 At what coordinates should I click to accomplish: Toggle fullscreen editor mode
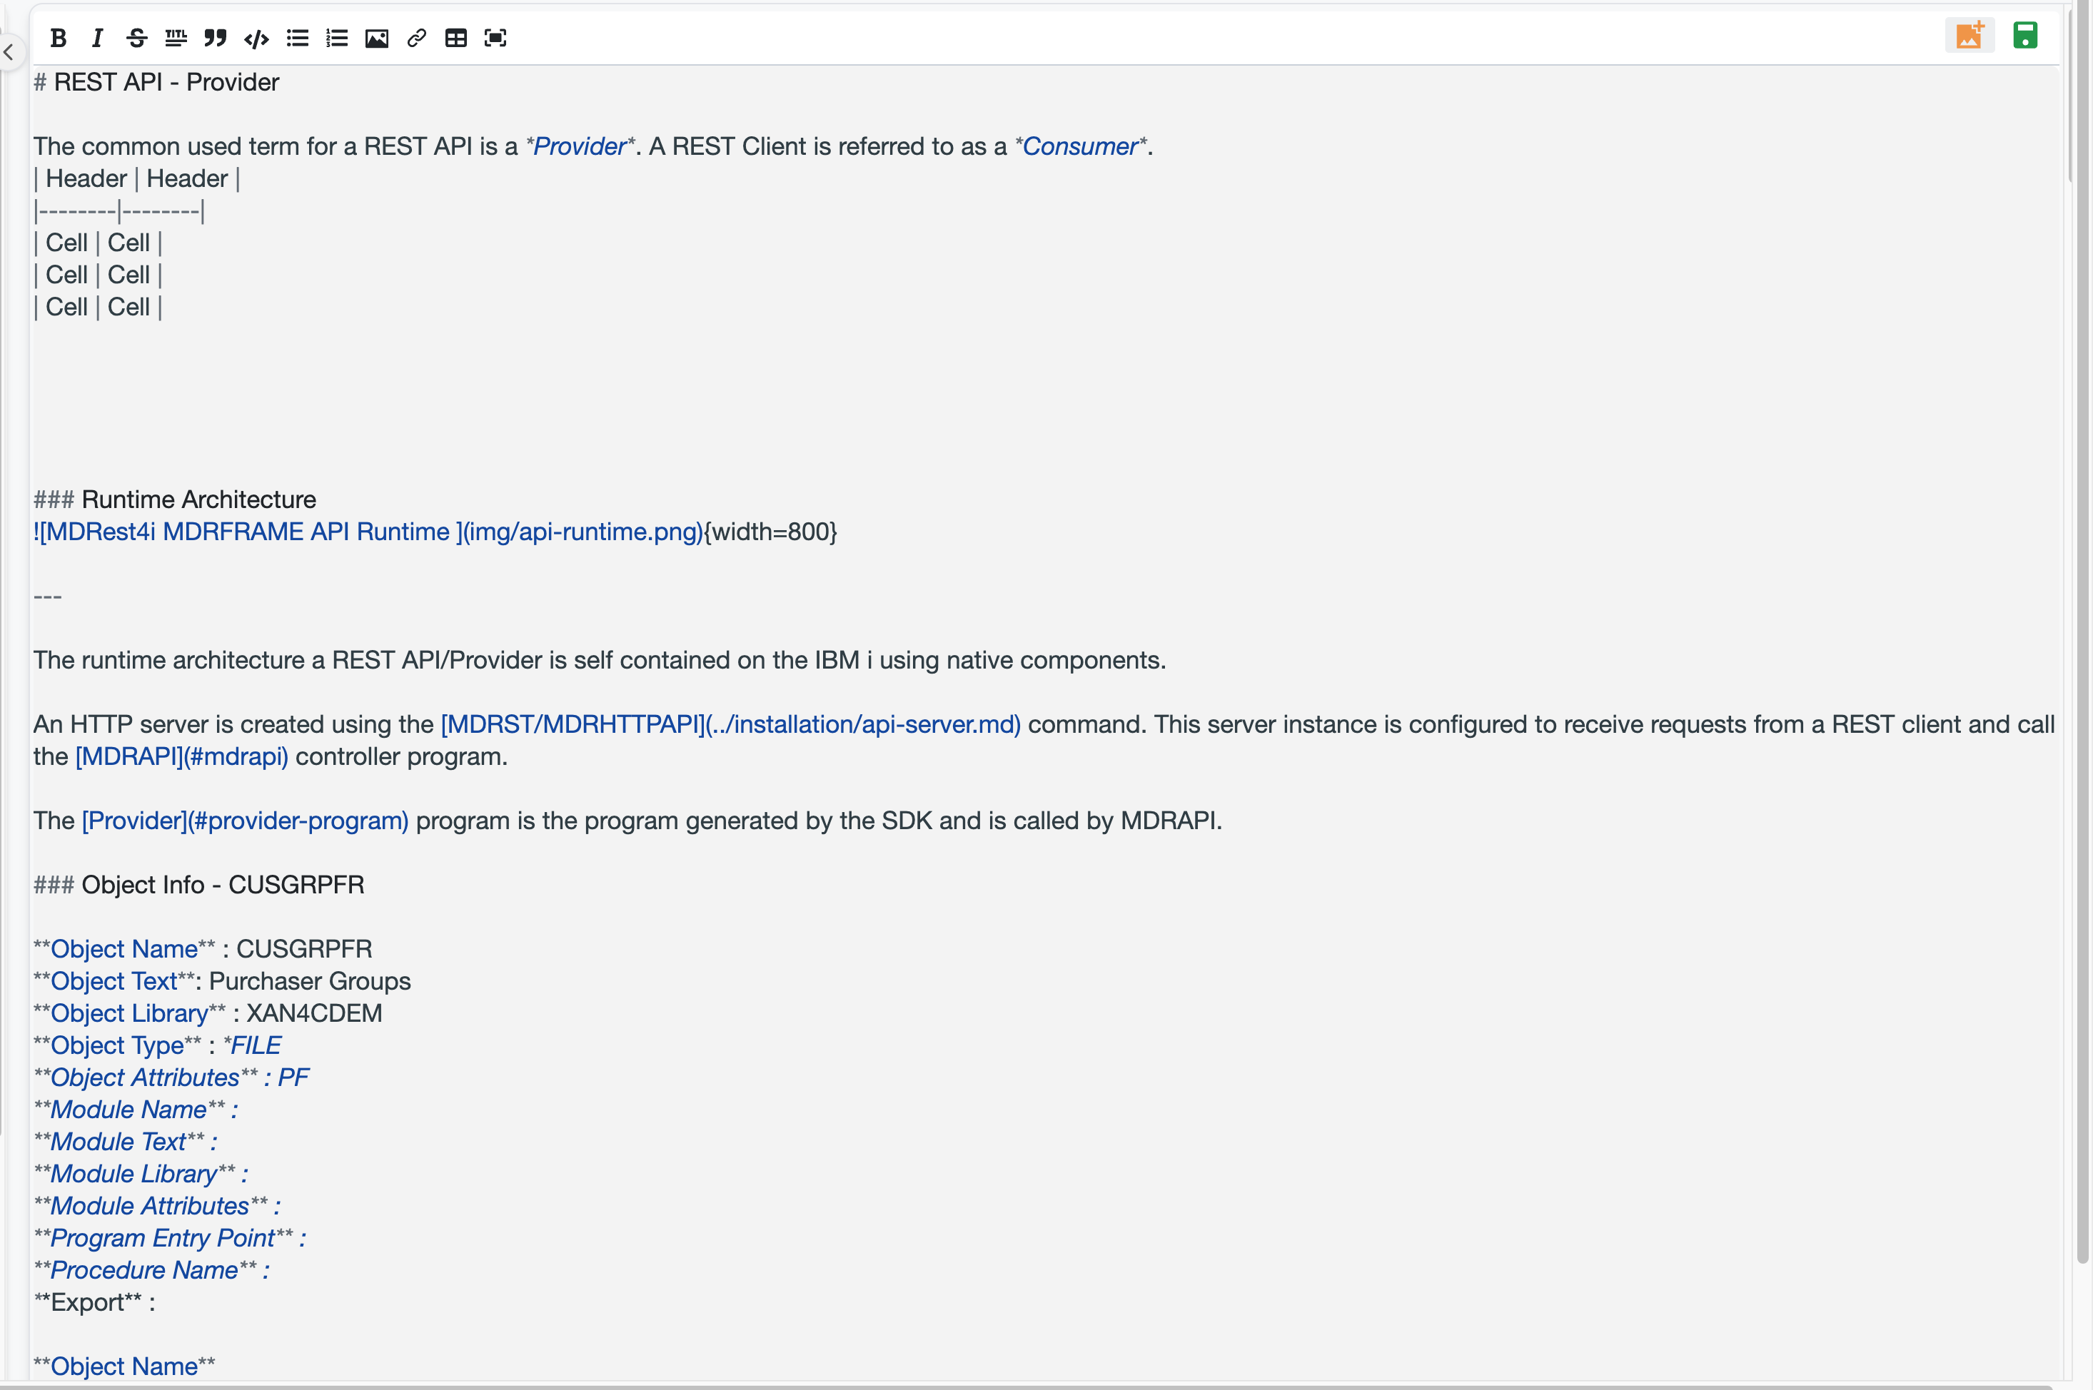[x=495, y=38]
